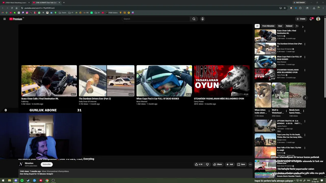
Task: Go to the YouTube Premium home logo
Action: click(x=16, y=19)
